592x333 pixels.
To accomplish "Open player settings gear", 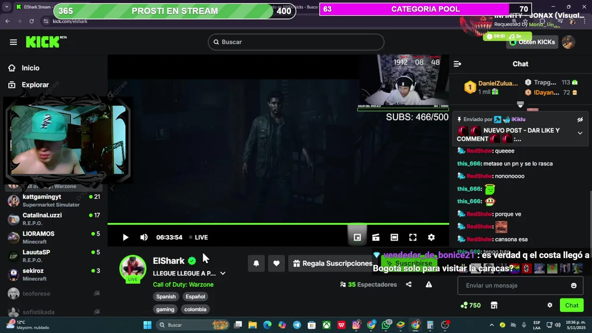I will point(431,237).
